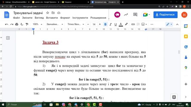Viewport: 191px width, 107px height.
Task: Open the Google account avatar H
Action: [184, 15]
